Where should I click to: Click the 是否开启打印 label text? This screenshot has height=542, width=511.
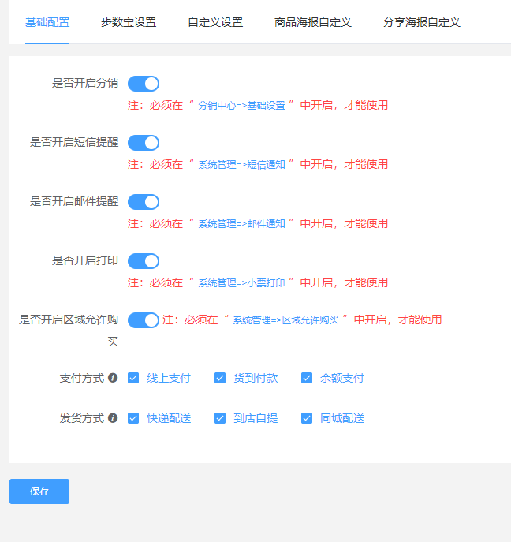pyautogui.click(x=85, y=260)
